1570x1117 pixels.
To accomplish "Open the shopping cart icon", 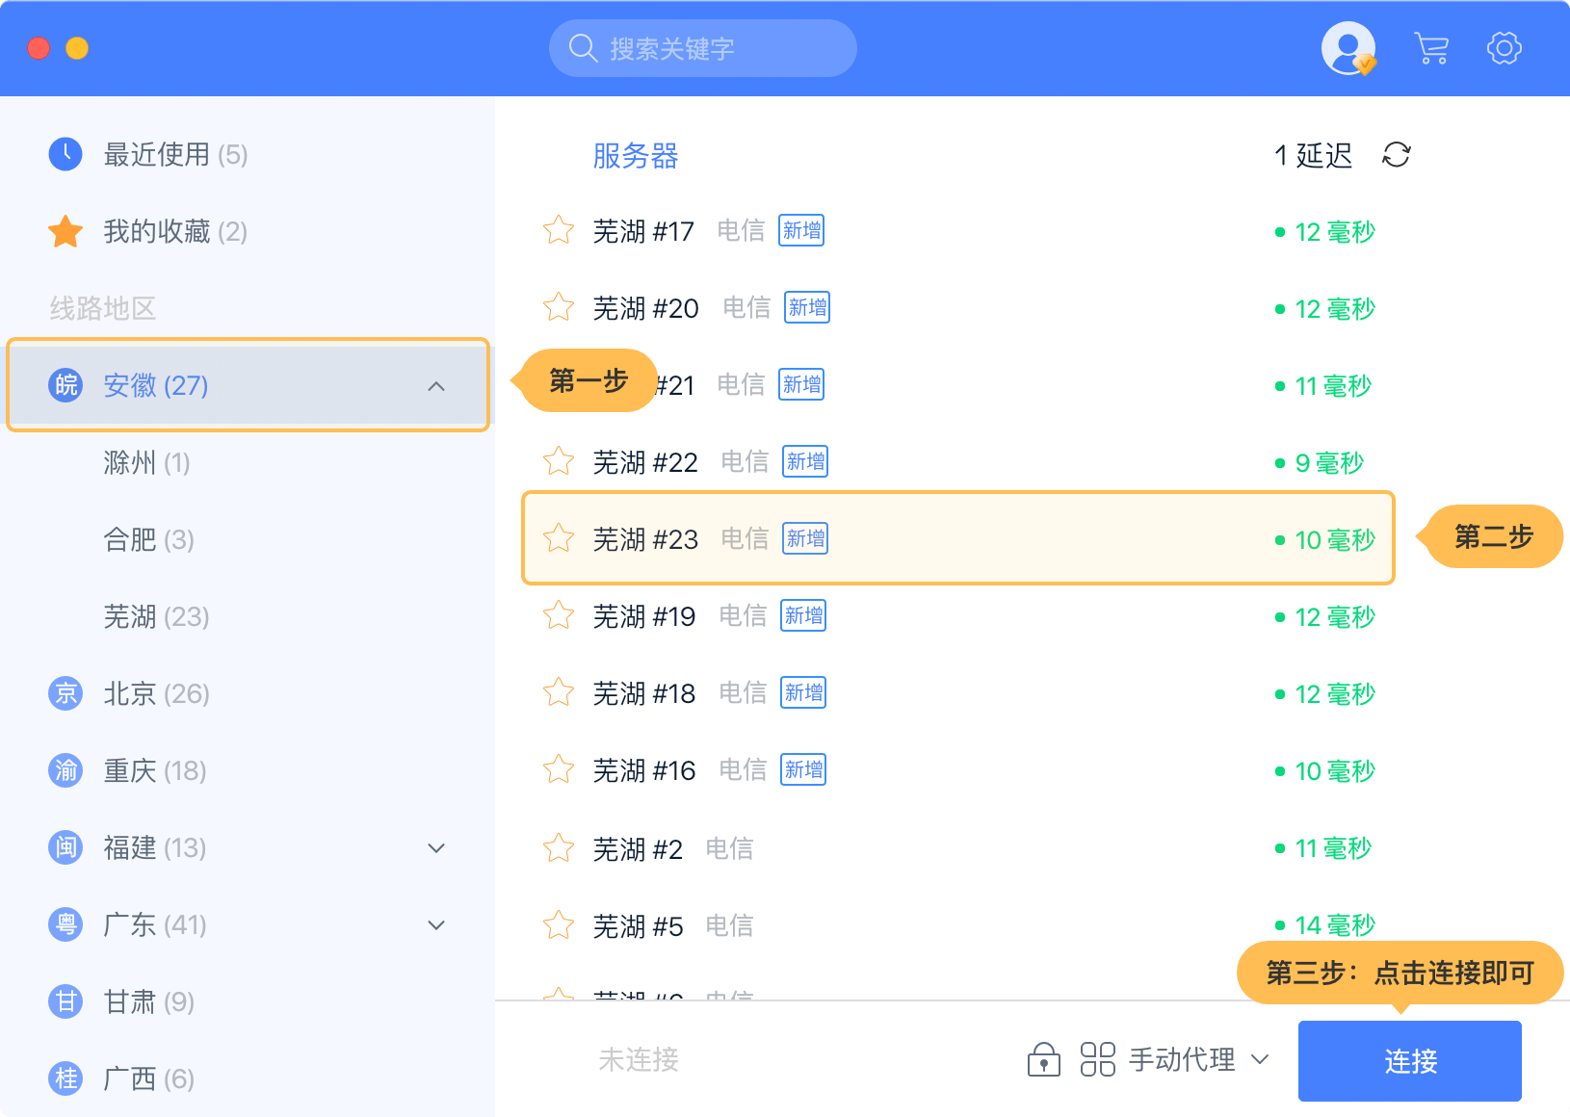I will 1431,48.
